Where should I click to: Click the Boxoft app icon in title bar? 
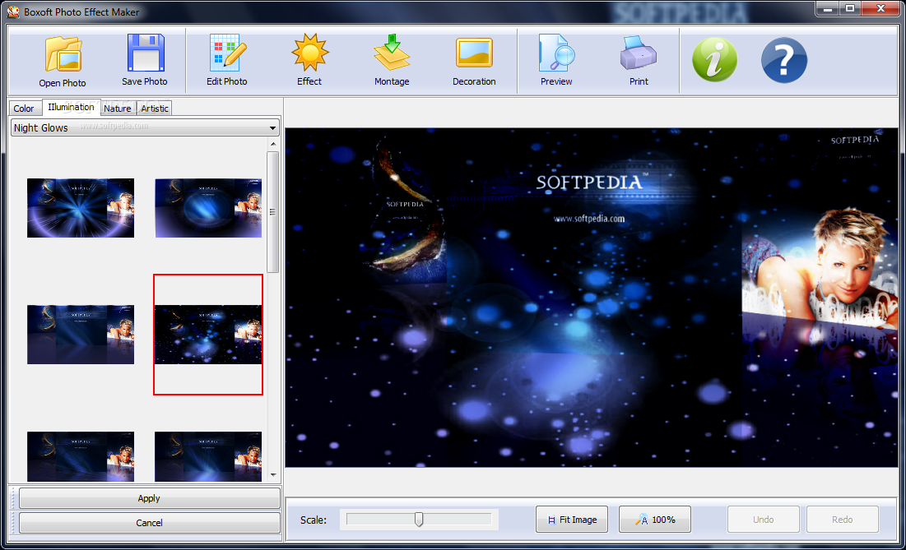point(12,12)
